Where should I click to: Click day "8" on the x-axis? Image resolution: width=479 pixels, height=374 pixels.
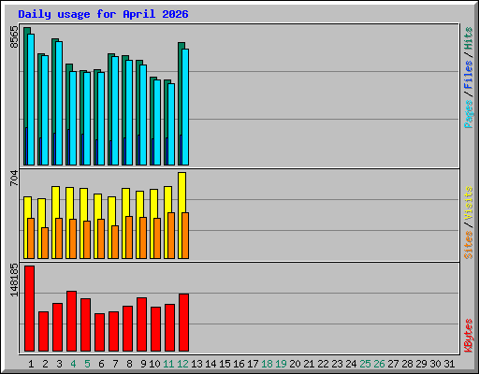point(129,364)
